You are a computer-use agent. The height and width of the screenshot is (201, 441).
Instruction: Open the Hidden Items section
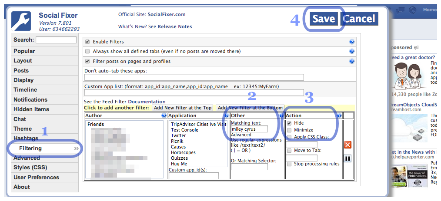[x=45, y=109]
